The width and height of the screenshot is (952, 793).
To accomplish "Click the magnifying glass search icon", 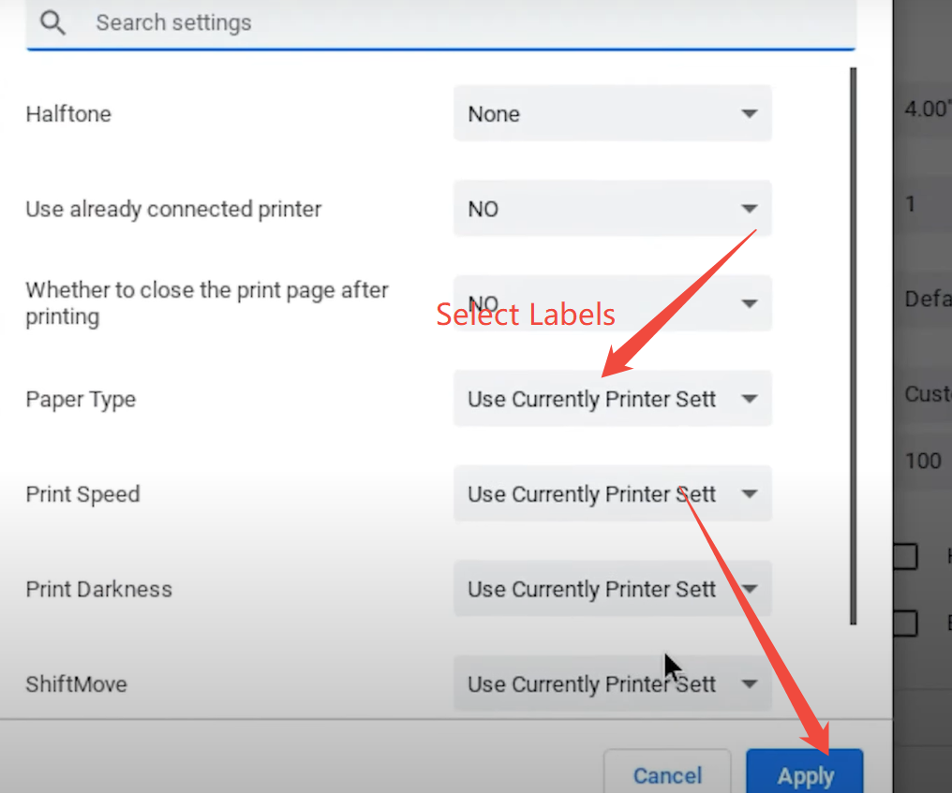I will pos(52,22).
